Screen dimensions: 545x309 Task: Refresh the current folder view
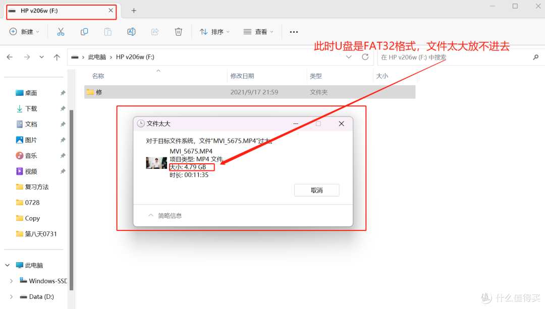pyautogui.click(x=365, y=57)
